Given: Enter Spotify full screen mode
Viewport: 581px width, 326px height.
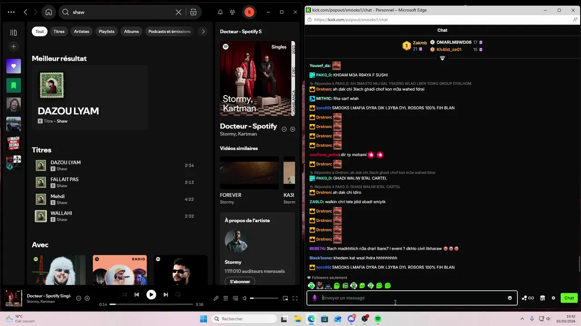Looking at the screenshot, I should point(295,298).
